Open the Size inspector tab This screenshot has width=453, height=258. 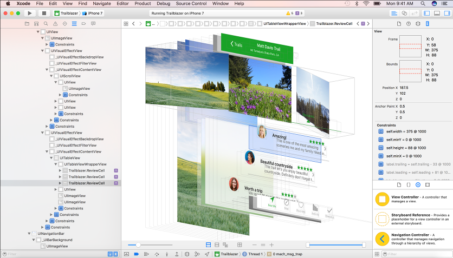tap(428, 24)
